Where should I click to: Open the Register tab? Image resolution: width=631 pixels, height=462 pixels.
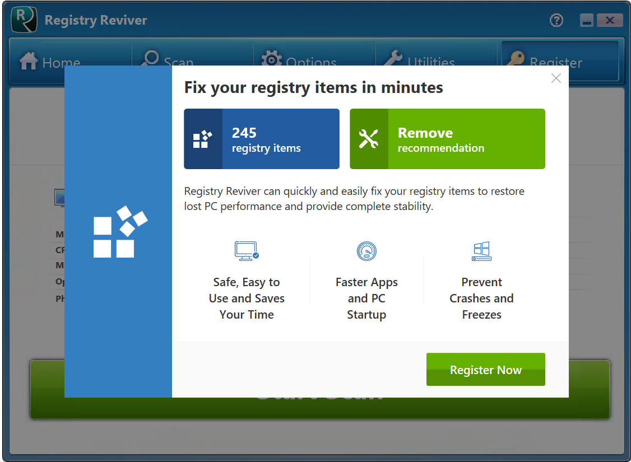(x=560, y=60)
